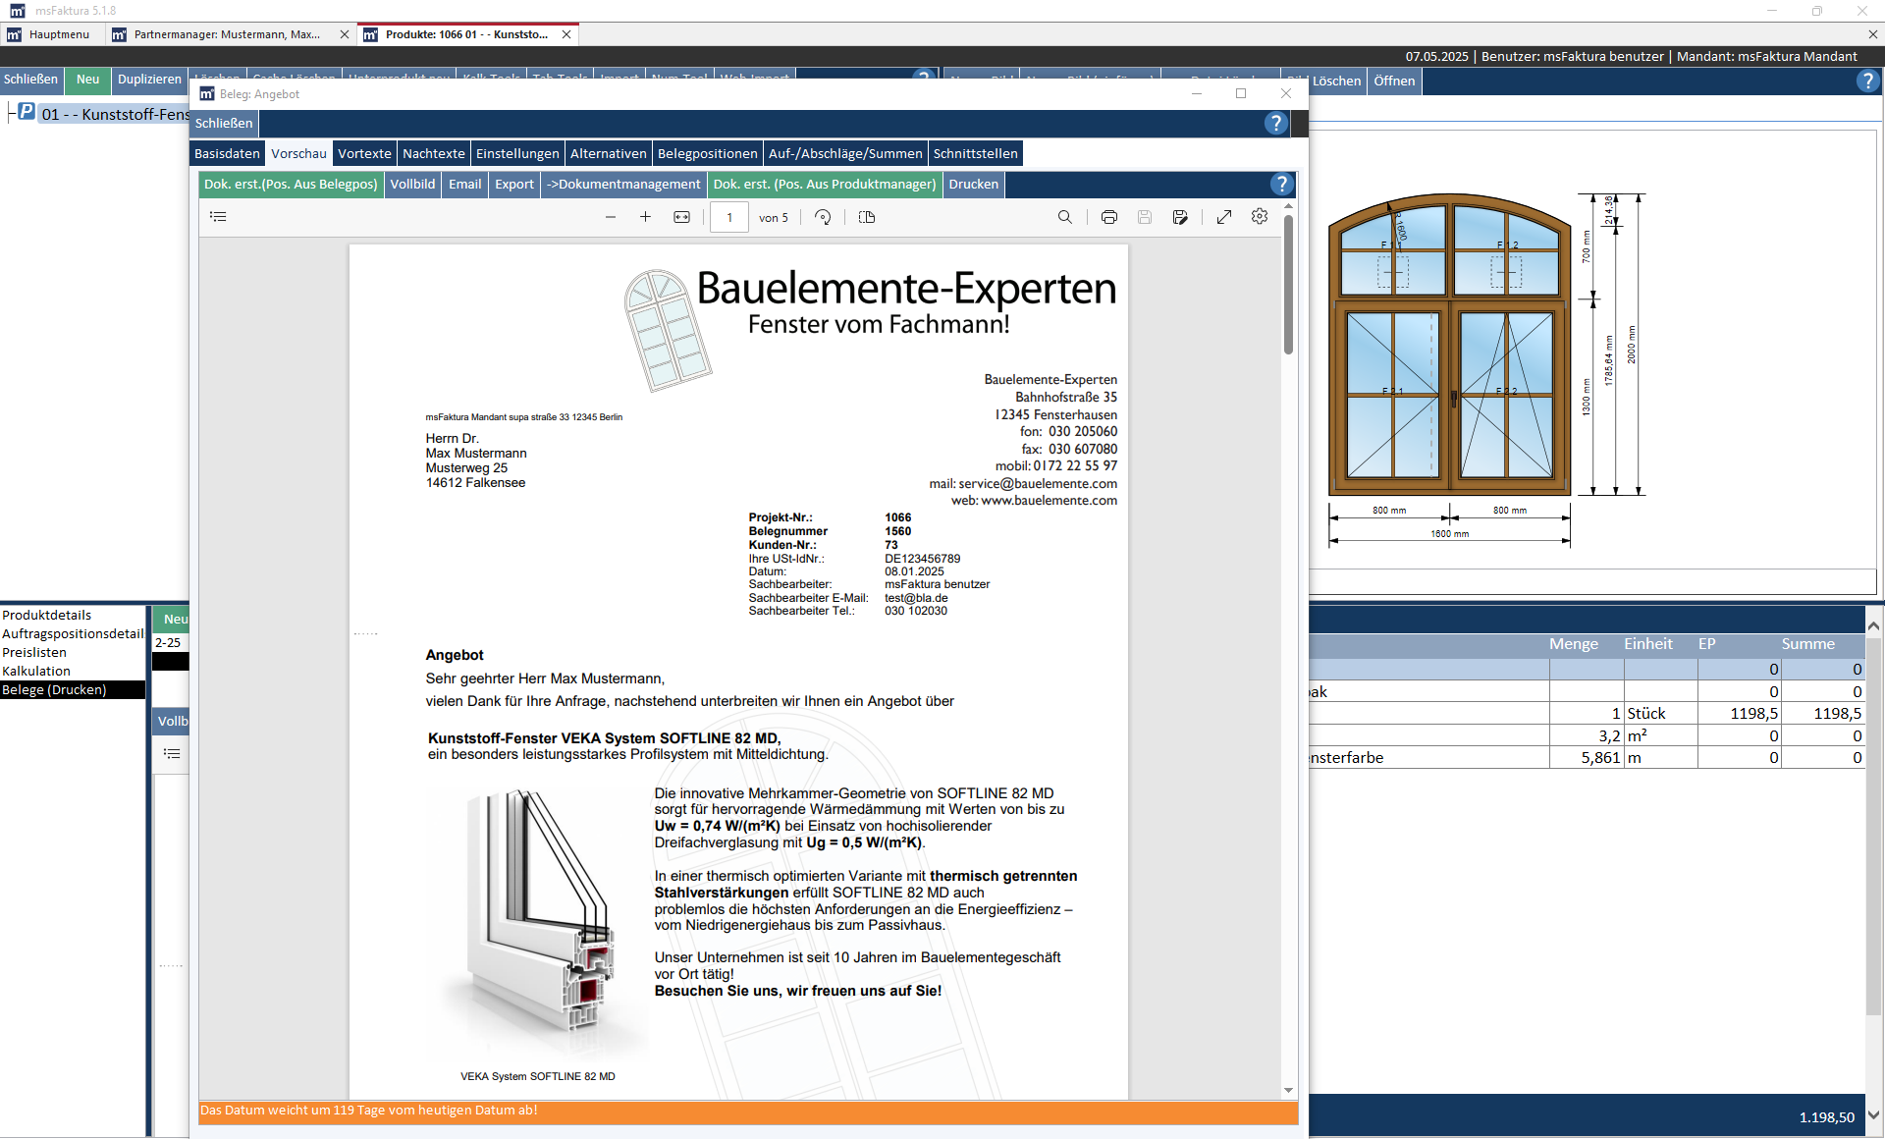
Task: Click the help icon at far right of main toolbar
Action: point(1867,81)
